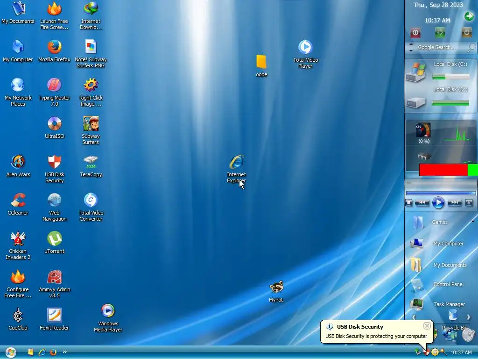The height and width of the screenshot is (359, 478).
Task: Click USB Disk Security tray icon
Action: point(427,352)
